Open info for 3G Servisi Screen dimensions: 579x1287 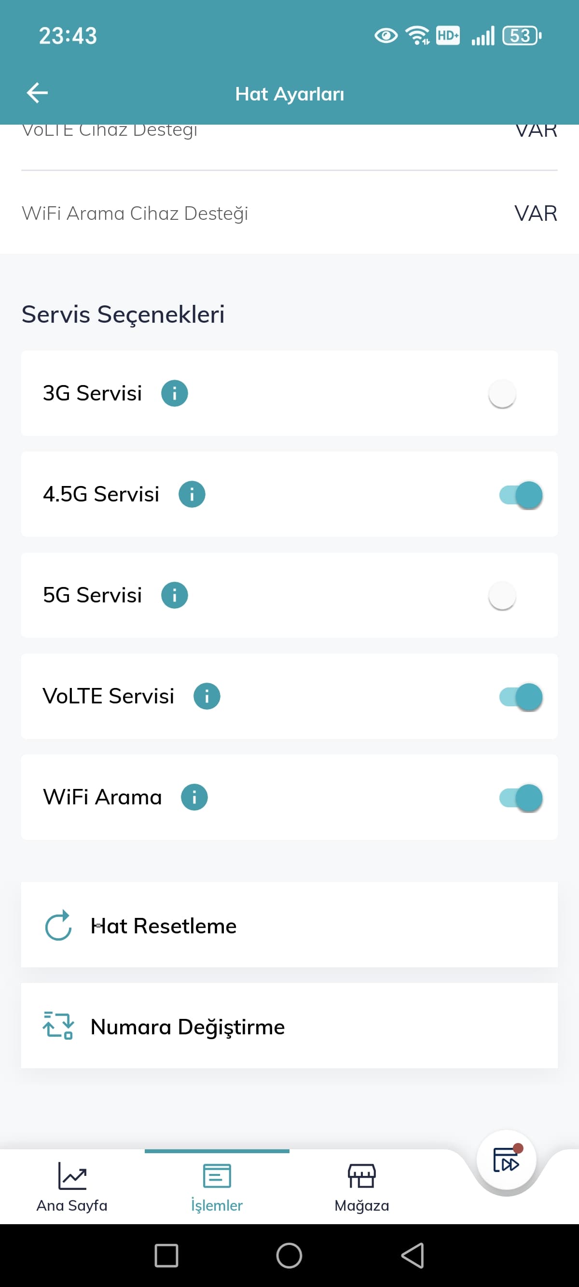174,393
